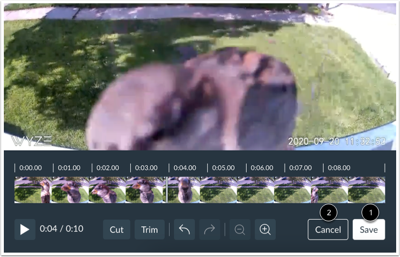
Task: Click the 0:02.00 timeline mark
Action: (x=108, y=168)
